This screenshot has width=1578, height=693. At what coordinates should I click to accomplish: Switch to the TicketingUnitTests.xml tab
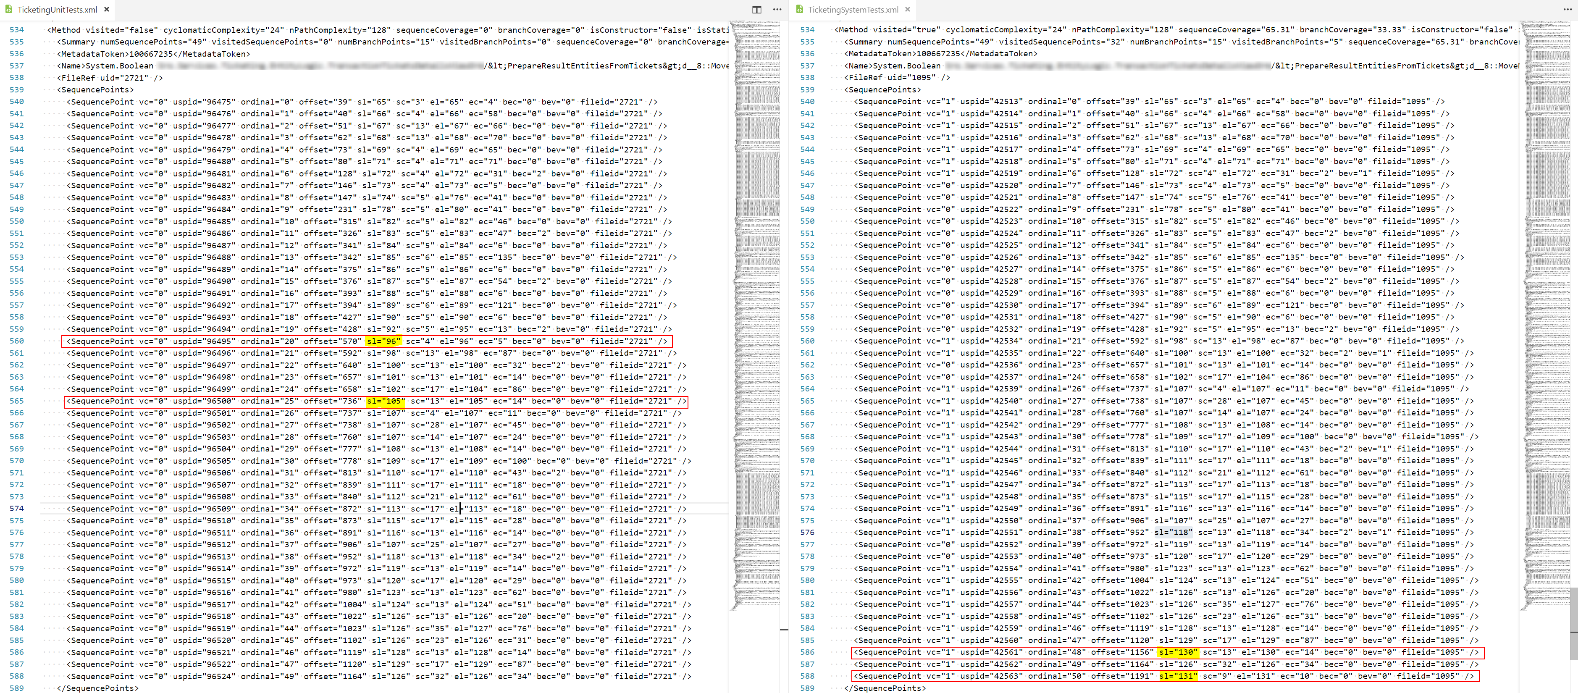57,9
